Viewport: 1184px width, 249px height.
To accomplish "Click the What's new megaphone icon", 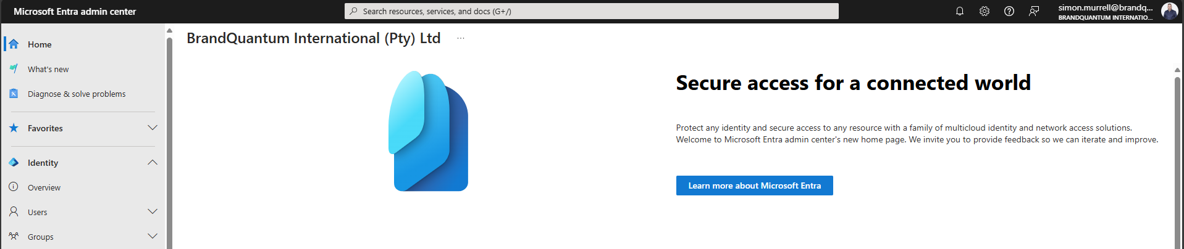I will point(14,69).
